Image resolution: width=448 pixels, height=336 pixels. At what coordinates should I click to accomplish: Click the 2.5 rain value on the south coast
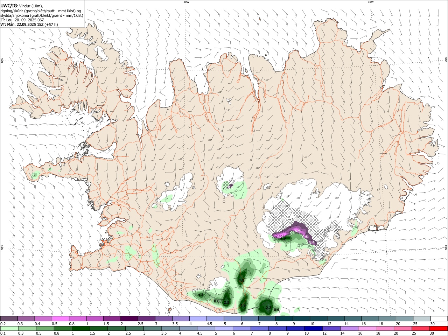pyautogui.click(x=226, y=302)
